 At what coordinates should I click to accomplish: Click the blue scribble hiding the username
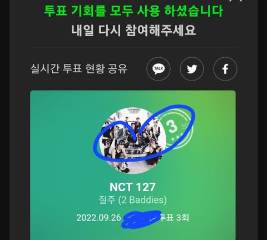point(141,218)
